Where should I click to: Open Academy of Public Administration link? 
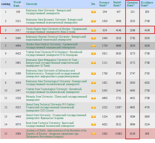point(56,133)
